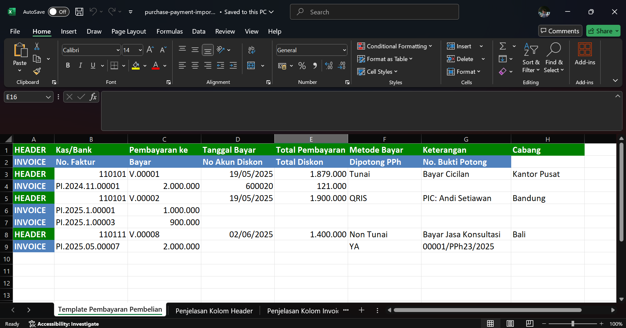
Task: Click the Format Painter brush icon
Action: 37,71
